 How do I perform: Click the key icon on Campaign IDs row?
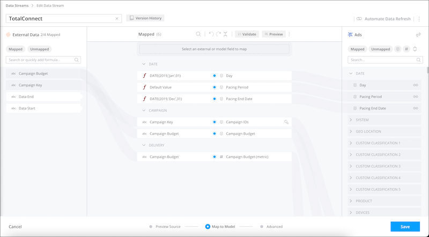[x=286, y=122]
